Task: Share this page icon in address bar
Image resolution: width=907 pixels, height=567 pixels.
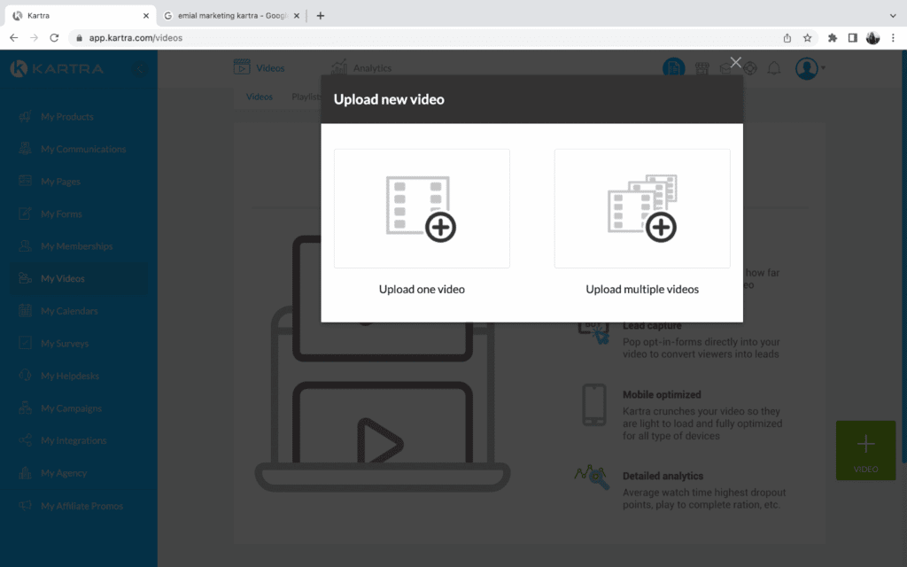Action: pyautogui.click(x=787, y=37)
